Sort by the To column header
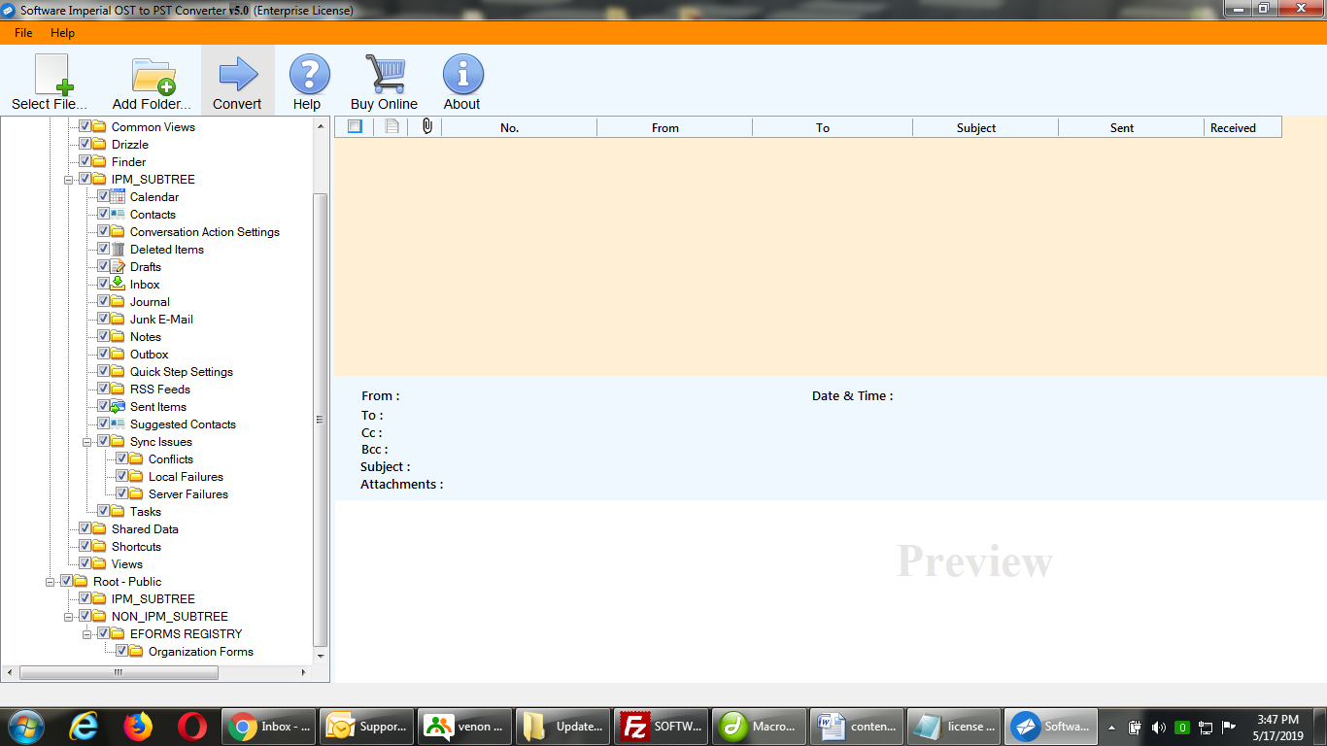The width and height of the screenshot is (1327, 746). [833, 127]
